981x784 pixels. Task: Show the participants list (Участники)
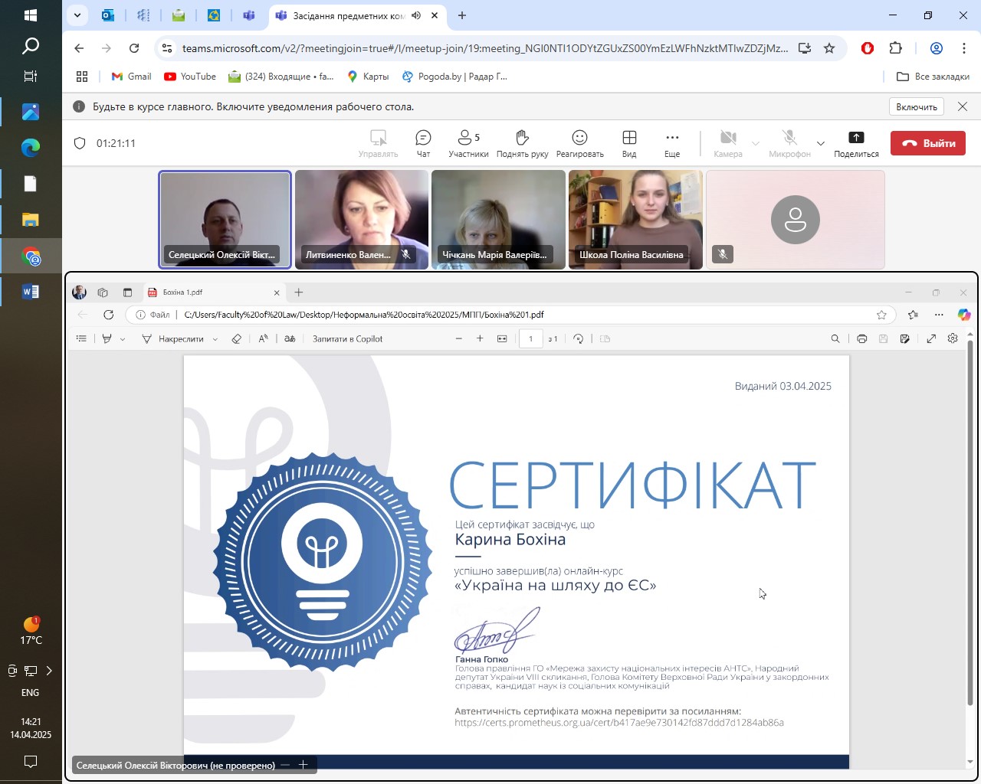pos(468,143)
